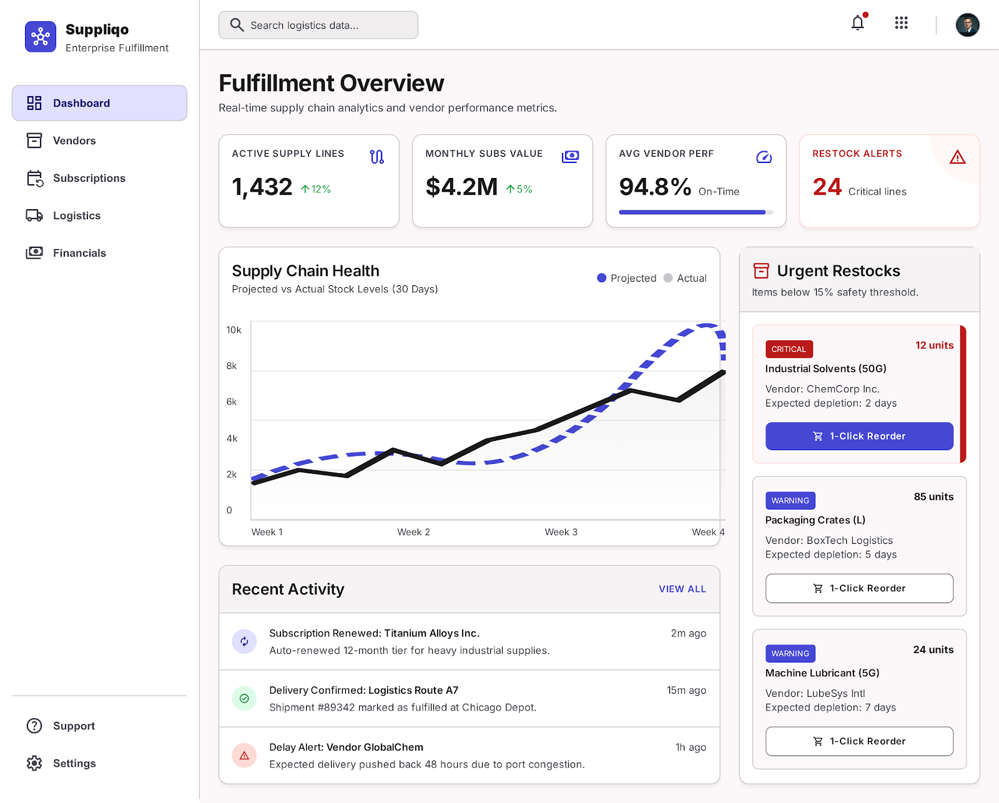The height and width of the screenshot is (803, 999).
Task: Click the Settings gear icon
Action: pyautogui.click(x=34, y=763)
